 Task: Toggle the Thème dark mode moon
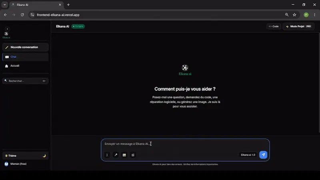click(x=44, y=156)
